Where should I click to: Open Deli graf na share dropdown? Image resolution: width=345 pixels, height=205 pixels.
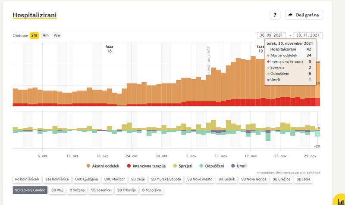click(x=304, y=15)
